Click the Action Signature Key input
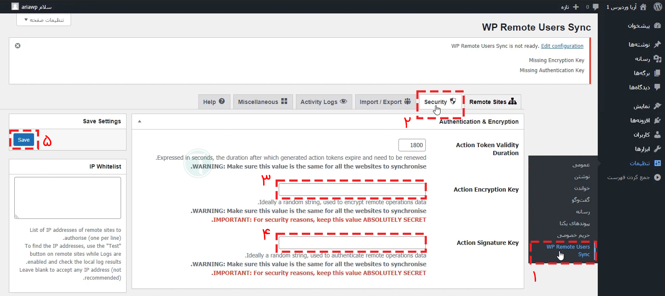 [x=352, y=243]
